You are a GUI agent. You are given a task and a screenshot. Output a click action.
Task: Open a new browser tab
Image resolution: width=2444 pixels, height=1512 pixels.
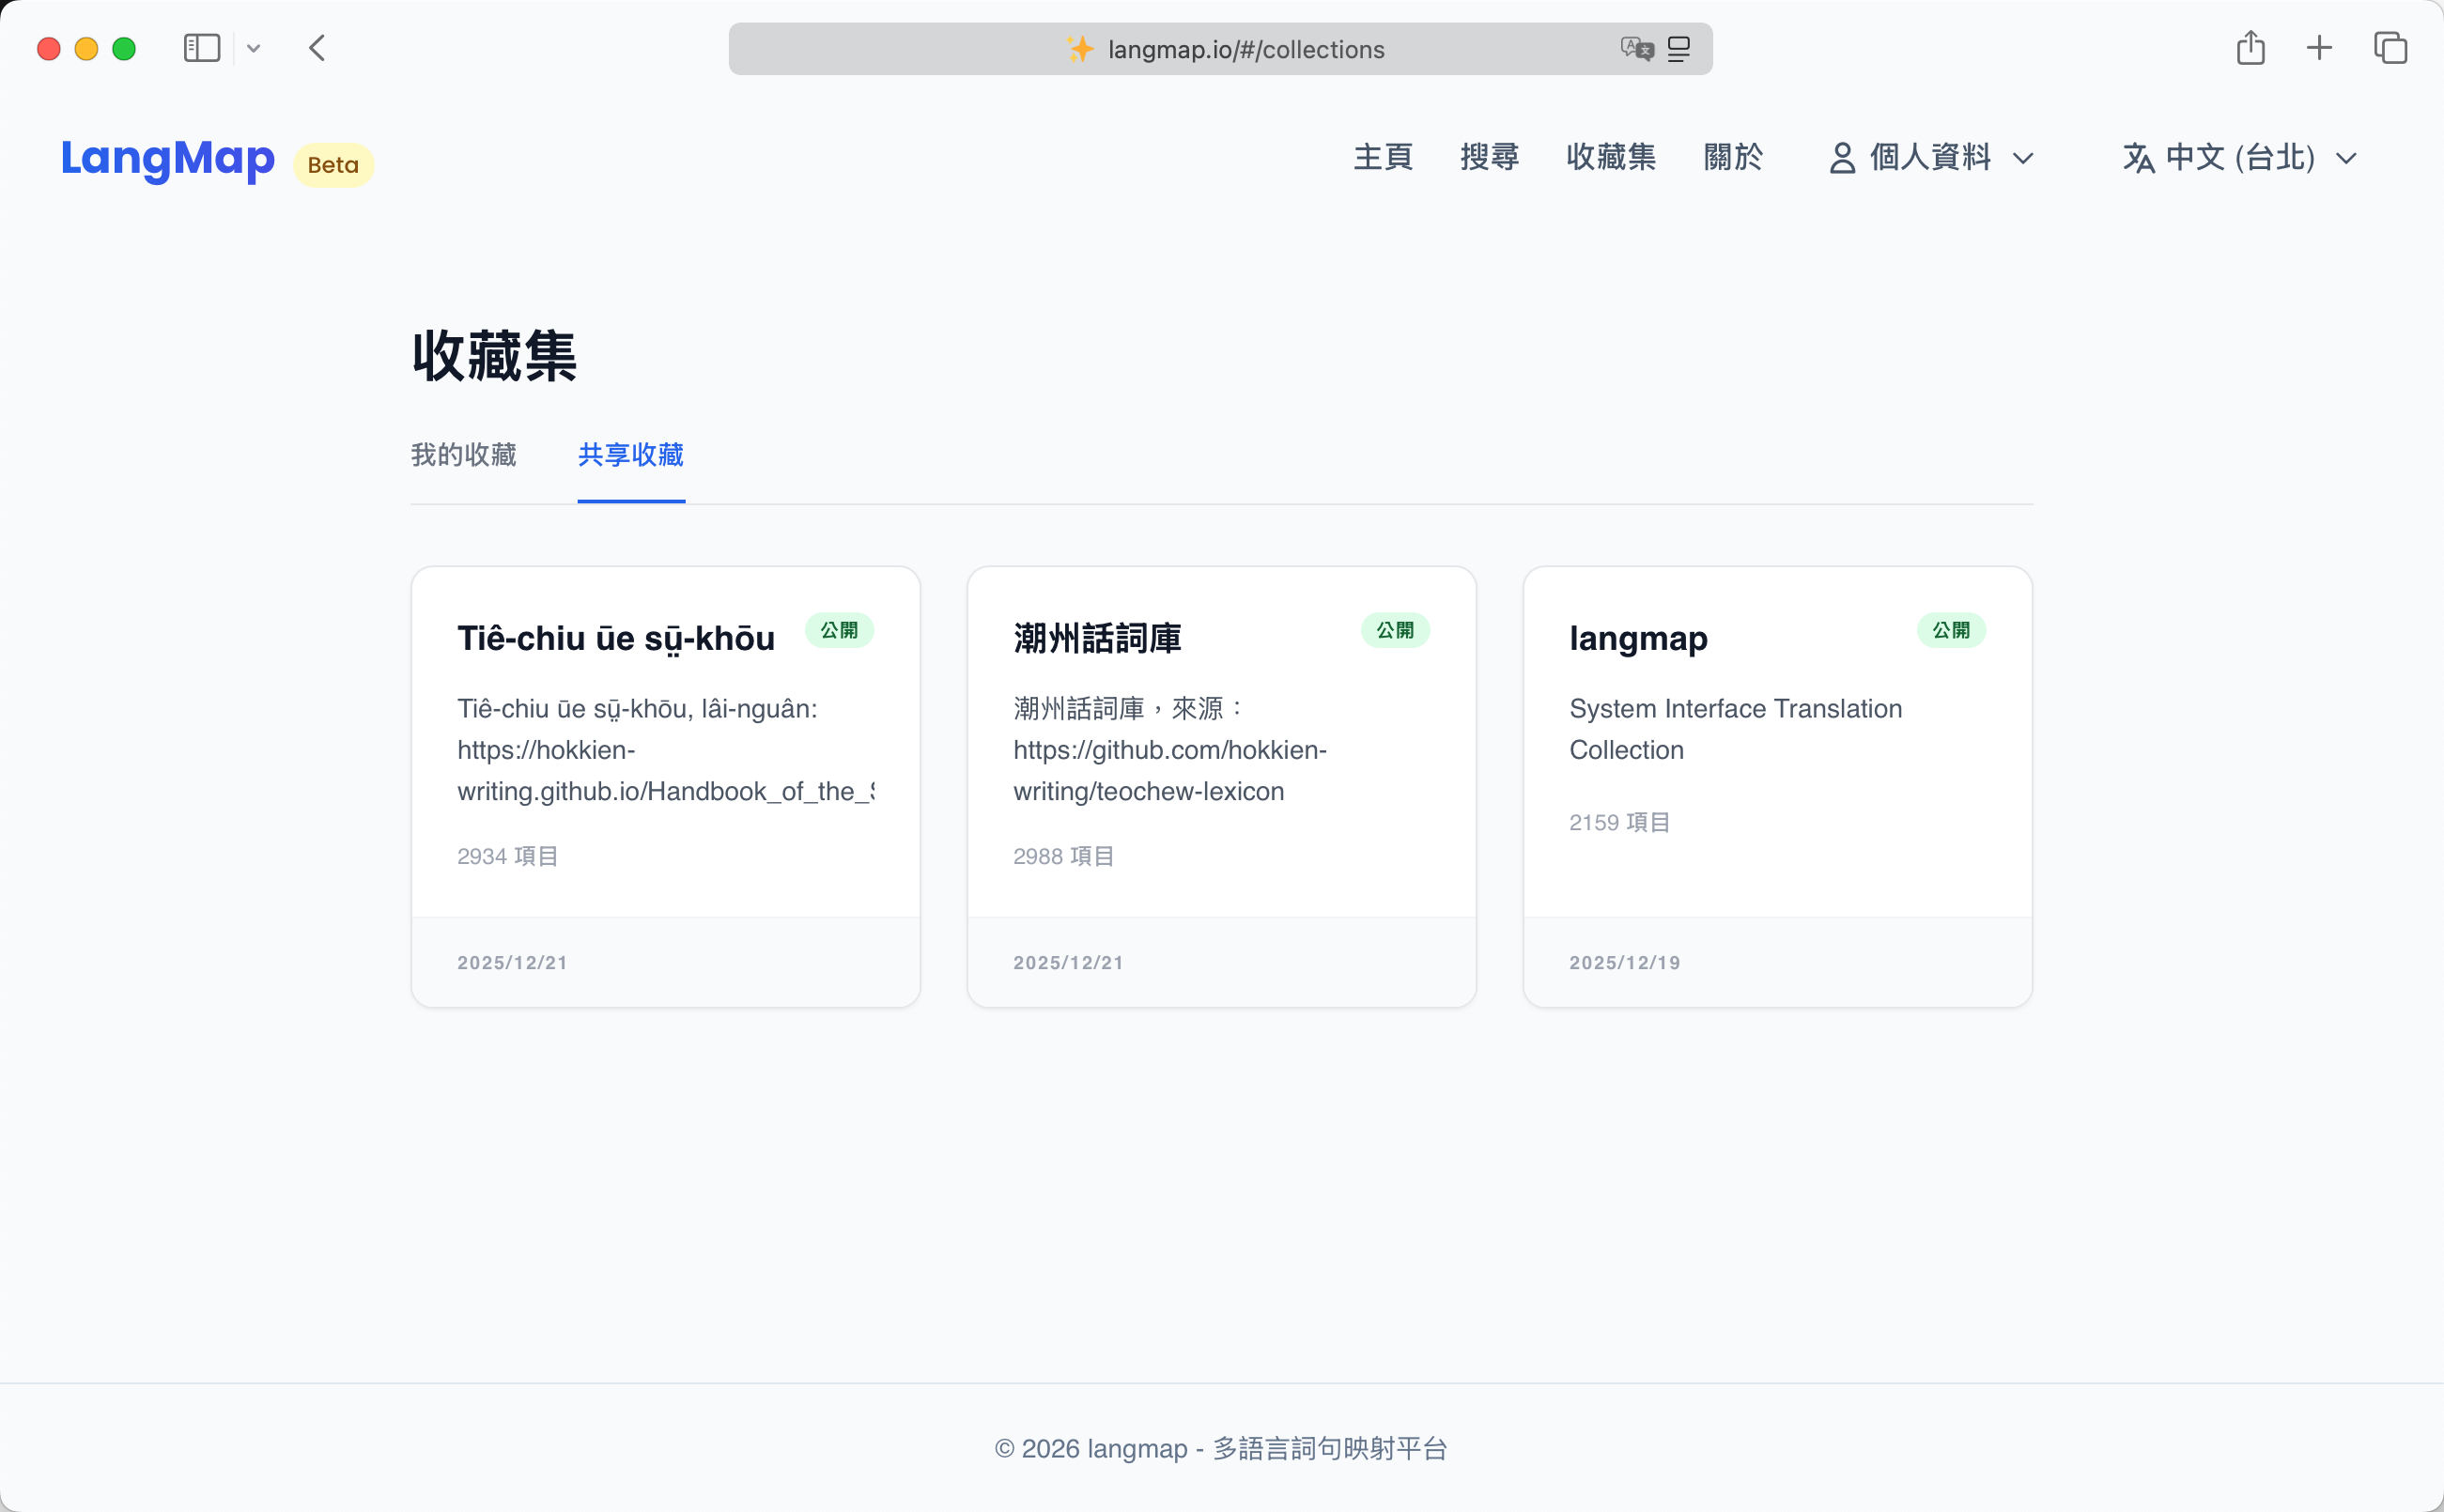point(2319,47)
